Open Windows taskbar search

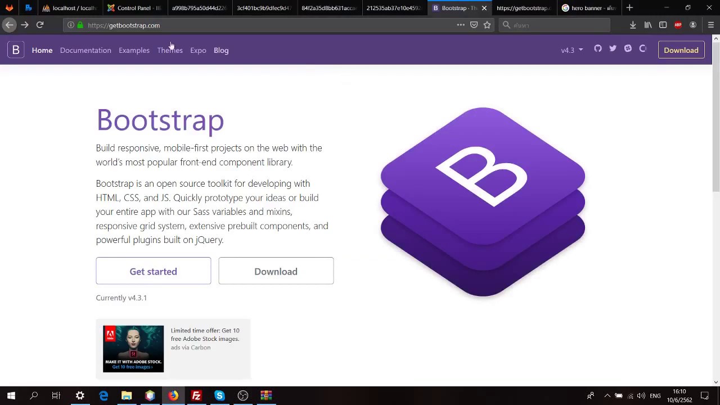(x=34, y=395)
